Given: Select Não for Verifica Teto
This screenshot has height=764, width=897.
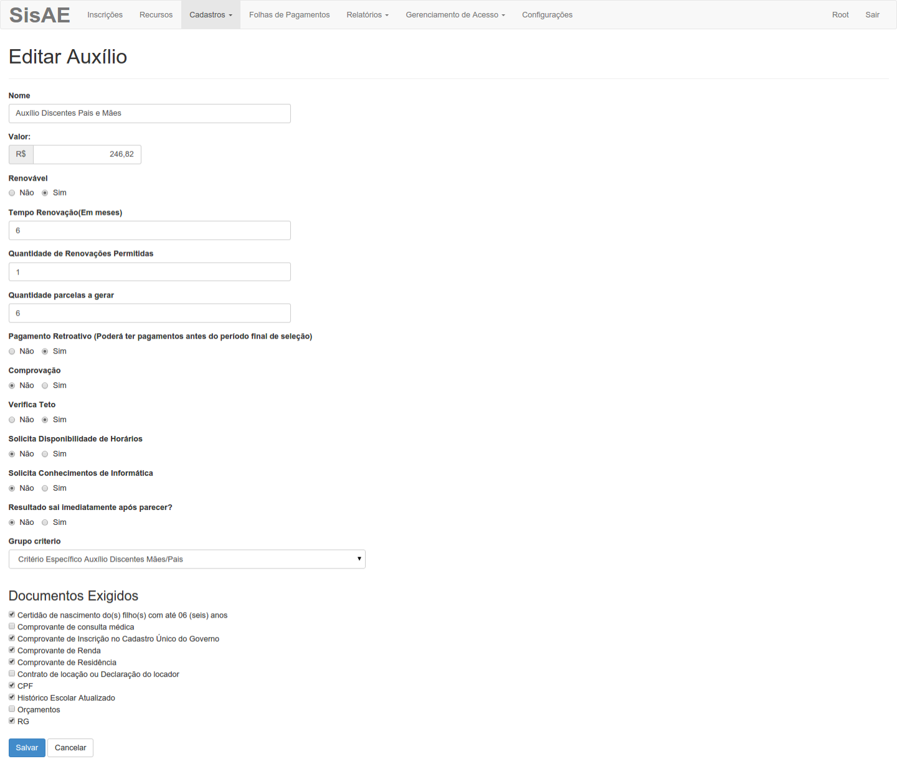Looking at the screenshot, I should (12, 420).
